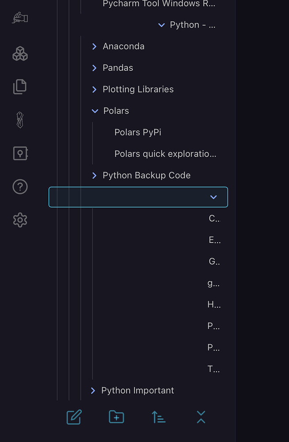Collapse the Polars folder chevron
The width and height of the screenshot is (289, 442).
[x=95, y=111]
